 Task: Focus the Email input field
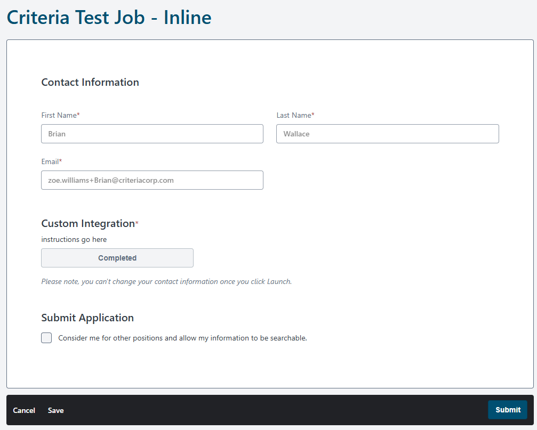coord(152,180)
